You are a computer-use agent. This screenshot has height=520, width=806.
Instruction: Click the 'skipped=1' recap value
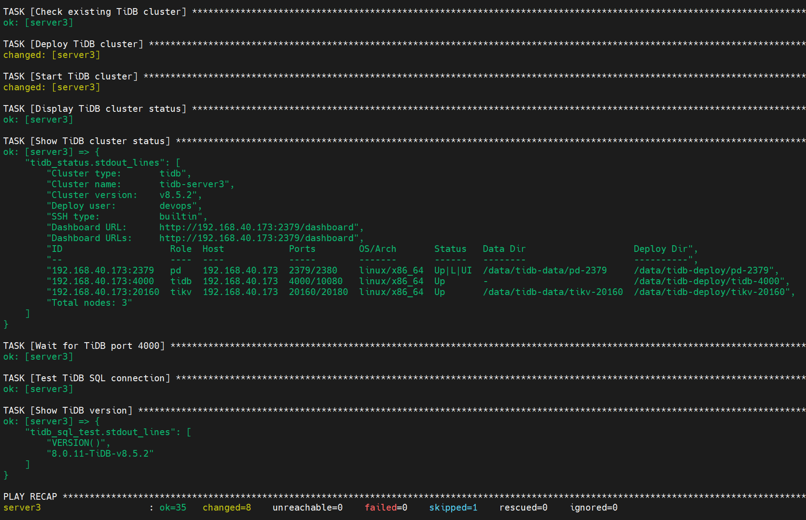pos(453,507)
